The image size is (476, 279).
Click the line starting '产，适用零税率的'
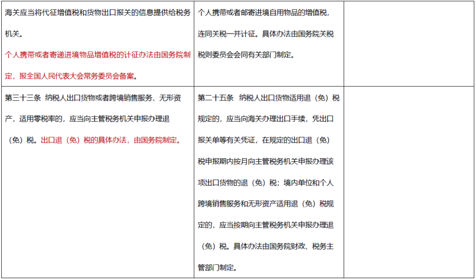click(87, 119)
